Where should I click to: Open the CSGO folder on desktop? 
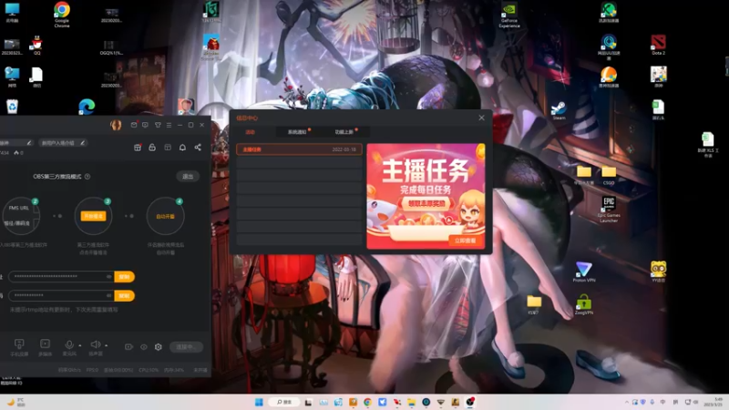(x=609, y=175)
